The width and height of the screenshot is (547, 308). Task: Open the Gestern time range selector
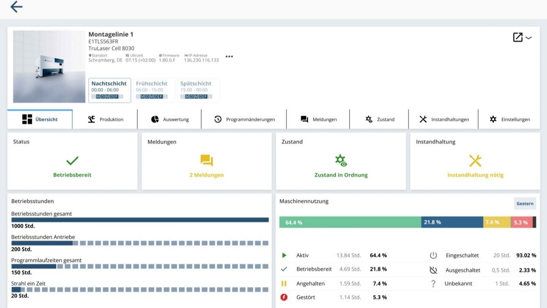click(x=525, y=204)
